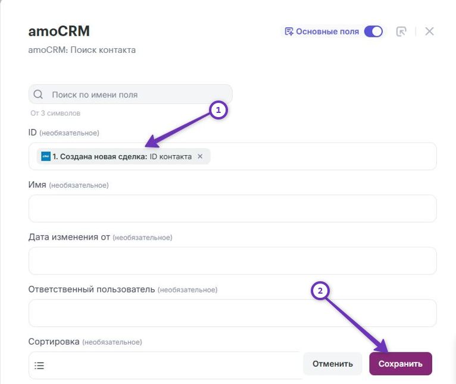Expand the Сортировка dropdown field
This screenshot has width=456, height=384.
165,366
